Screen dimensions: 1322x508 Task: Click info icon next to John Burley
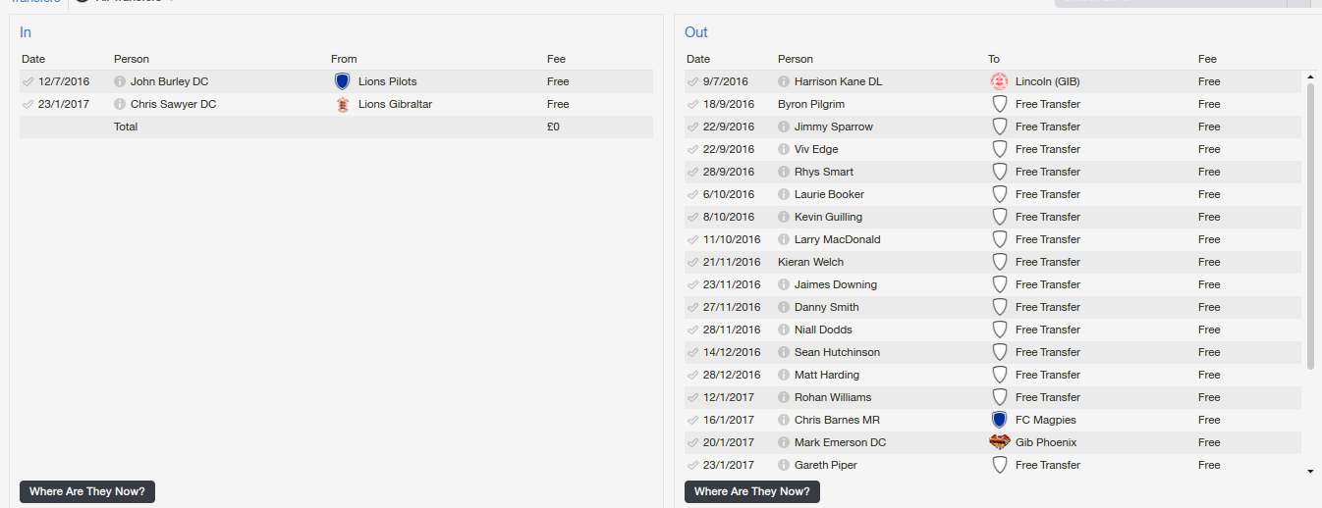pos(120,81)
